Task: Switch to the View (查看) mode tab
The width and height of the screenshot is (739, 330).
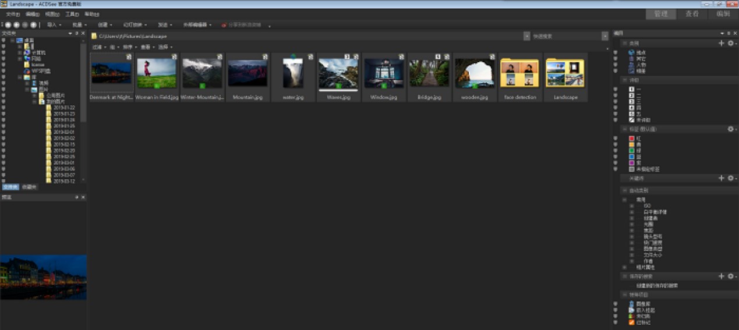Action: click(x=692, y=14)
